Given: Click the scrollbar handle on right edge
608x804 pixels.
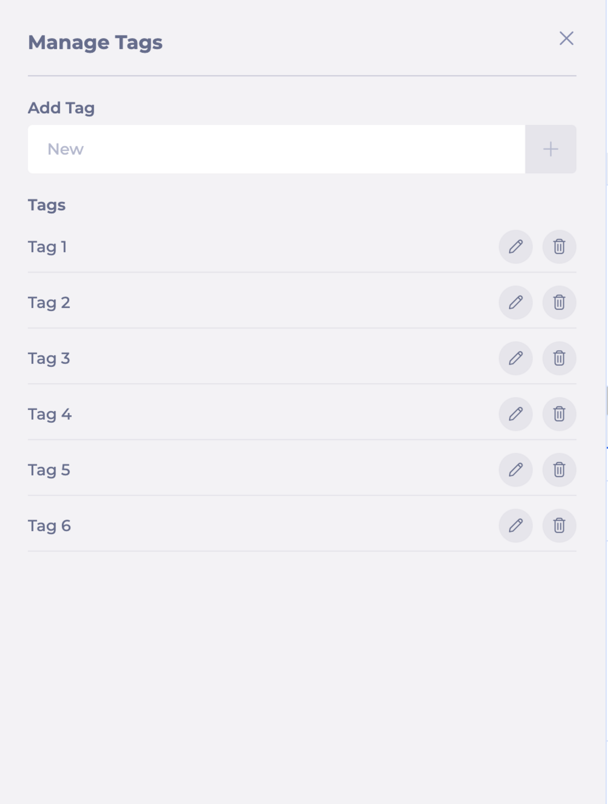Looking at the screenshot, I should [x=607, y=401].
